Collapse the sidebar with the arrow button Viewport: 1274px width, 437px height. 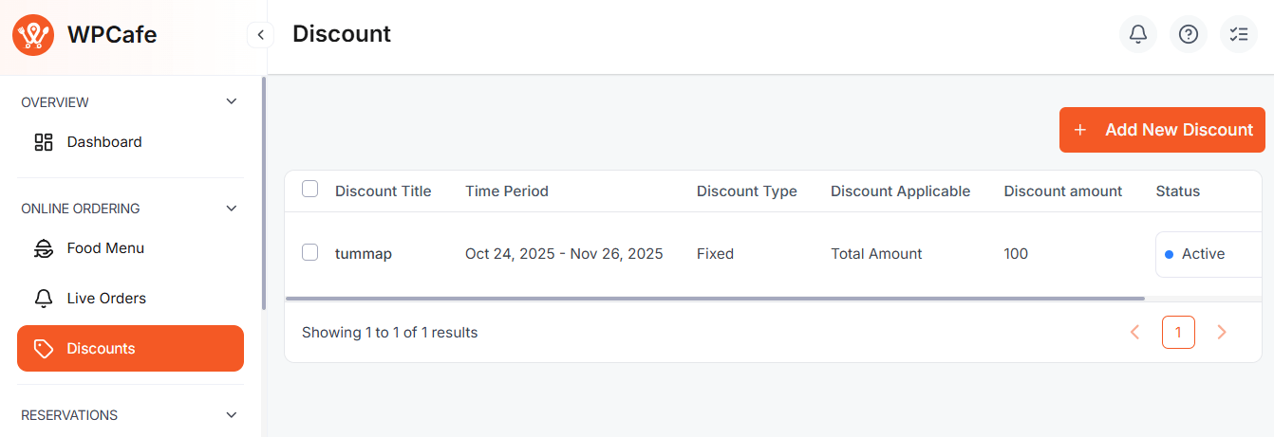pyautogui.click(x=260, y=35)
